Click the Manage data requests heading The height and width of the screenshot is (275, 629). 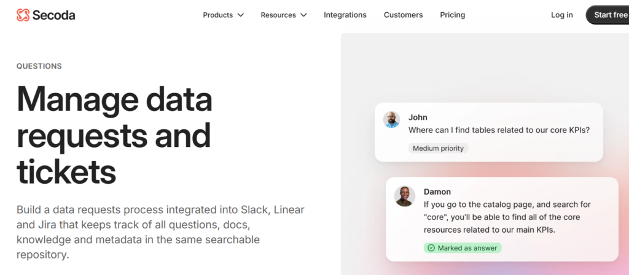pyautogui.click(x=114, y=135)
